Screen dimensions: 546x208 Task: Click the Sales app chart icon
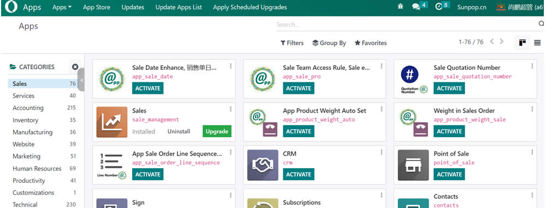coord(112,122)
